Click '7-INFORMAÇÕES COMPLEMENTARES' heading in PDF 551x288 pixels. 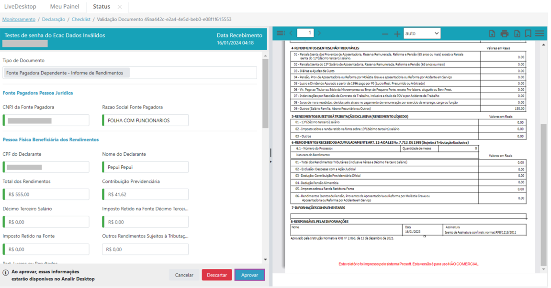[x=318, y=208]
